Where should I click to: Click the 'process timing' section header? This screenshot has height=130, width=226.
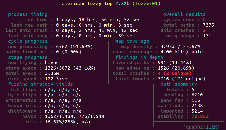tap(28, 14)
